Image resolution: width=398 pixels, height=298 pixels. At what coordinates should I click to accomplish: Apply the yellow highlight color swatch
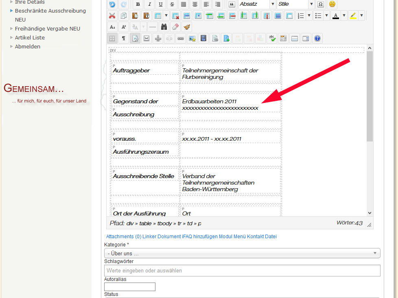pyautogui.click(x=353, y=16)
